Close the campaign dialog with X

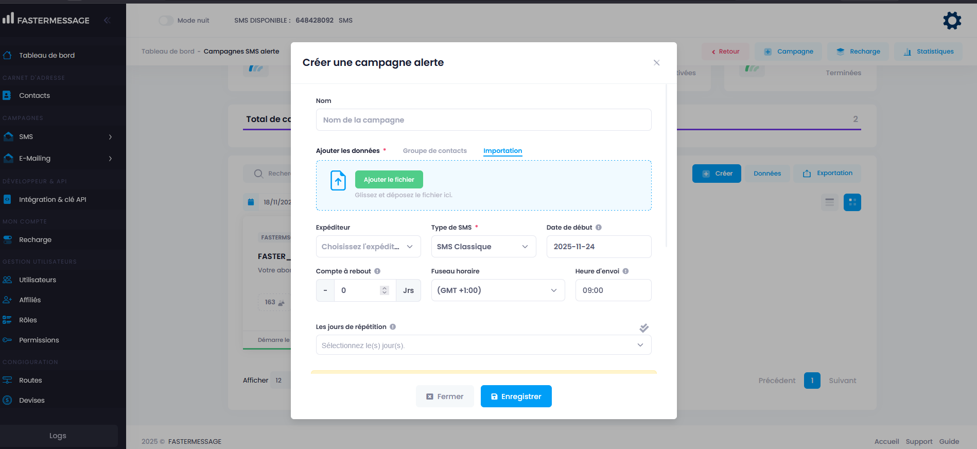tap(656, 63)
